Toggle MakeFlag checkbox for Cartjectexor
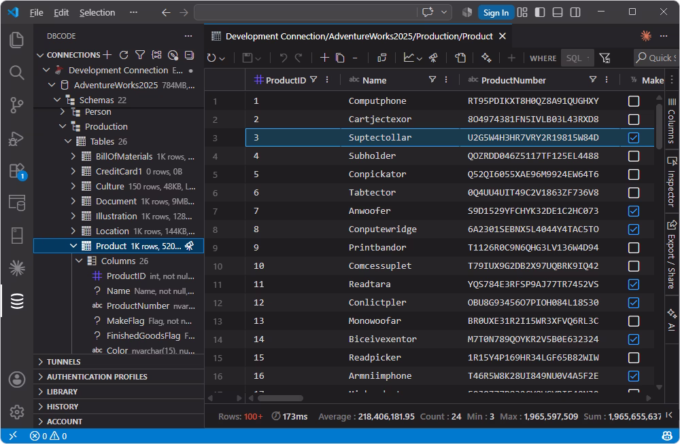 [634, 119]
